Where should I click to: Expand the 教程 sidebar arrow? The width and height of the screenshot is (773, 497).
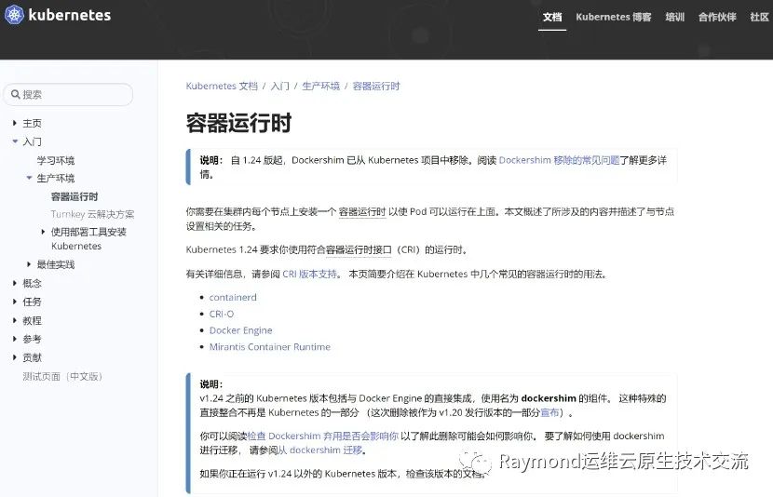coord(15,320)
